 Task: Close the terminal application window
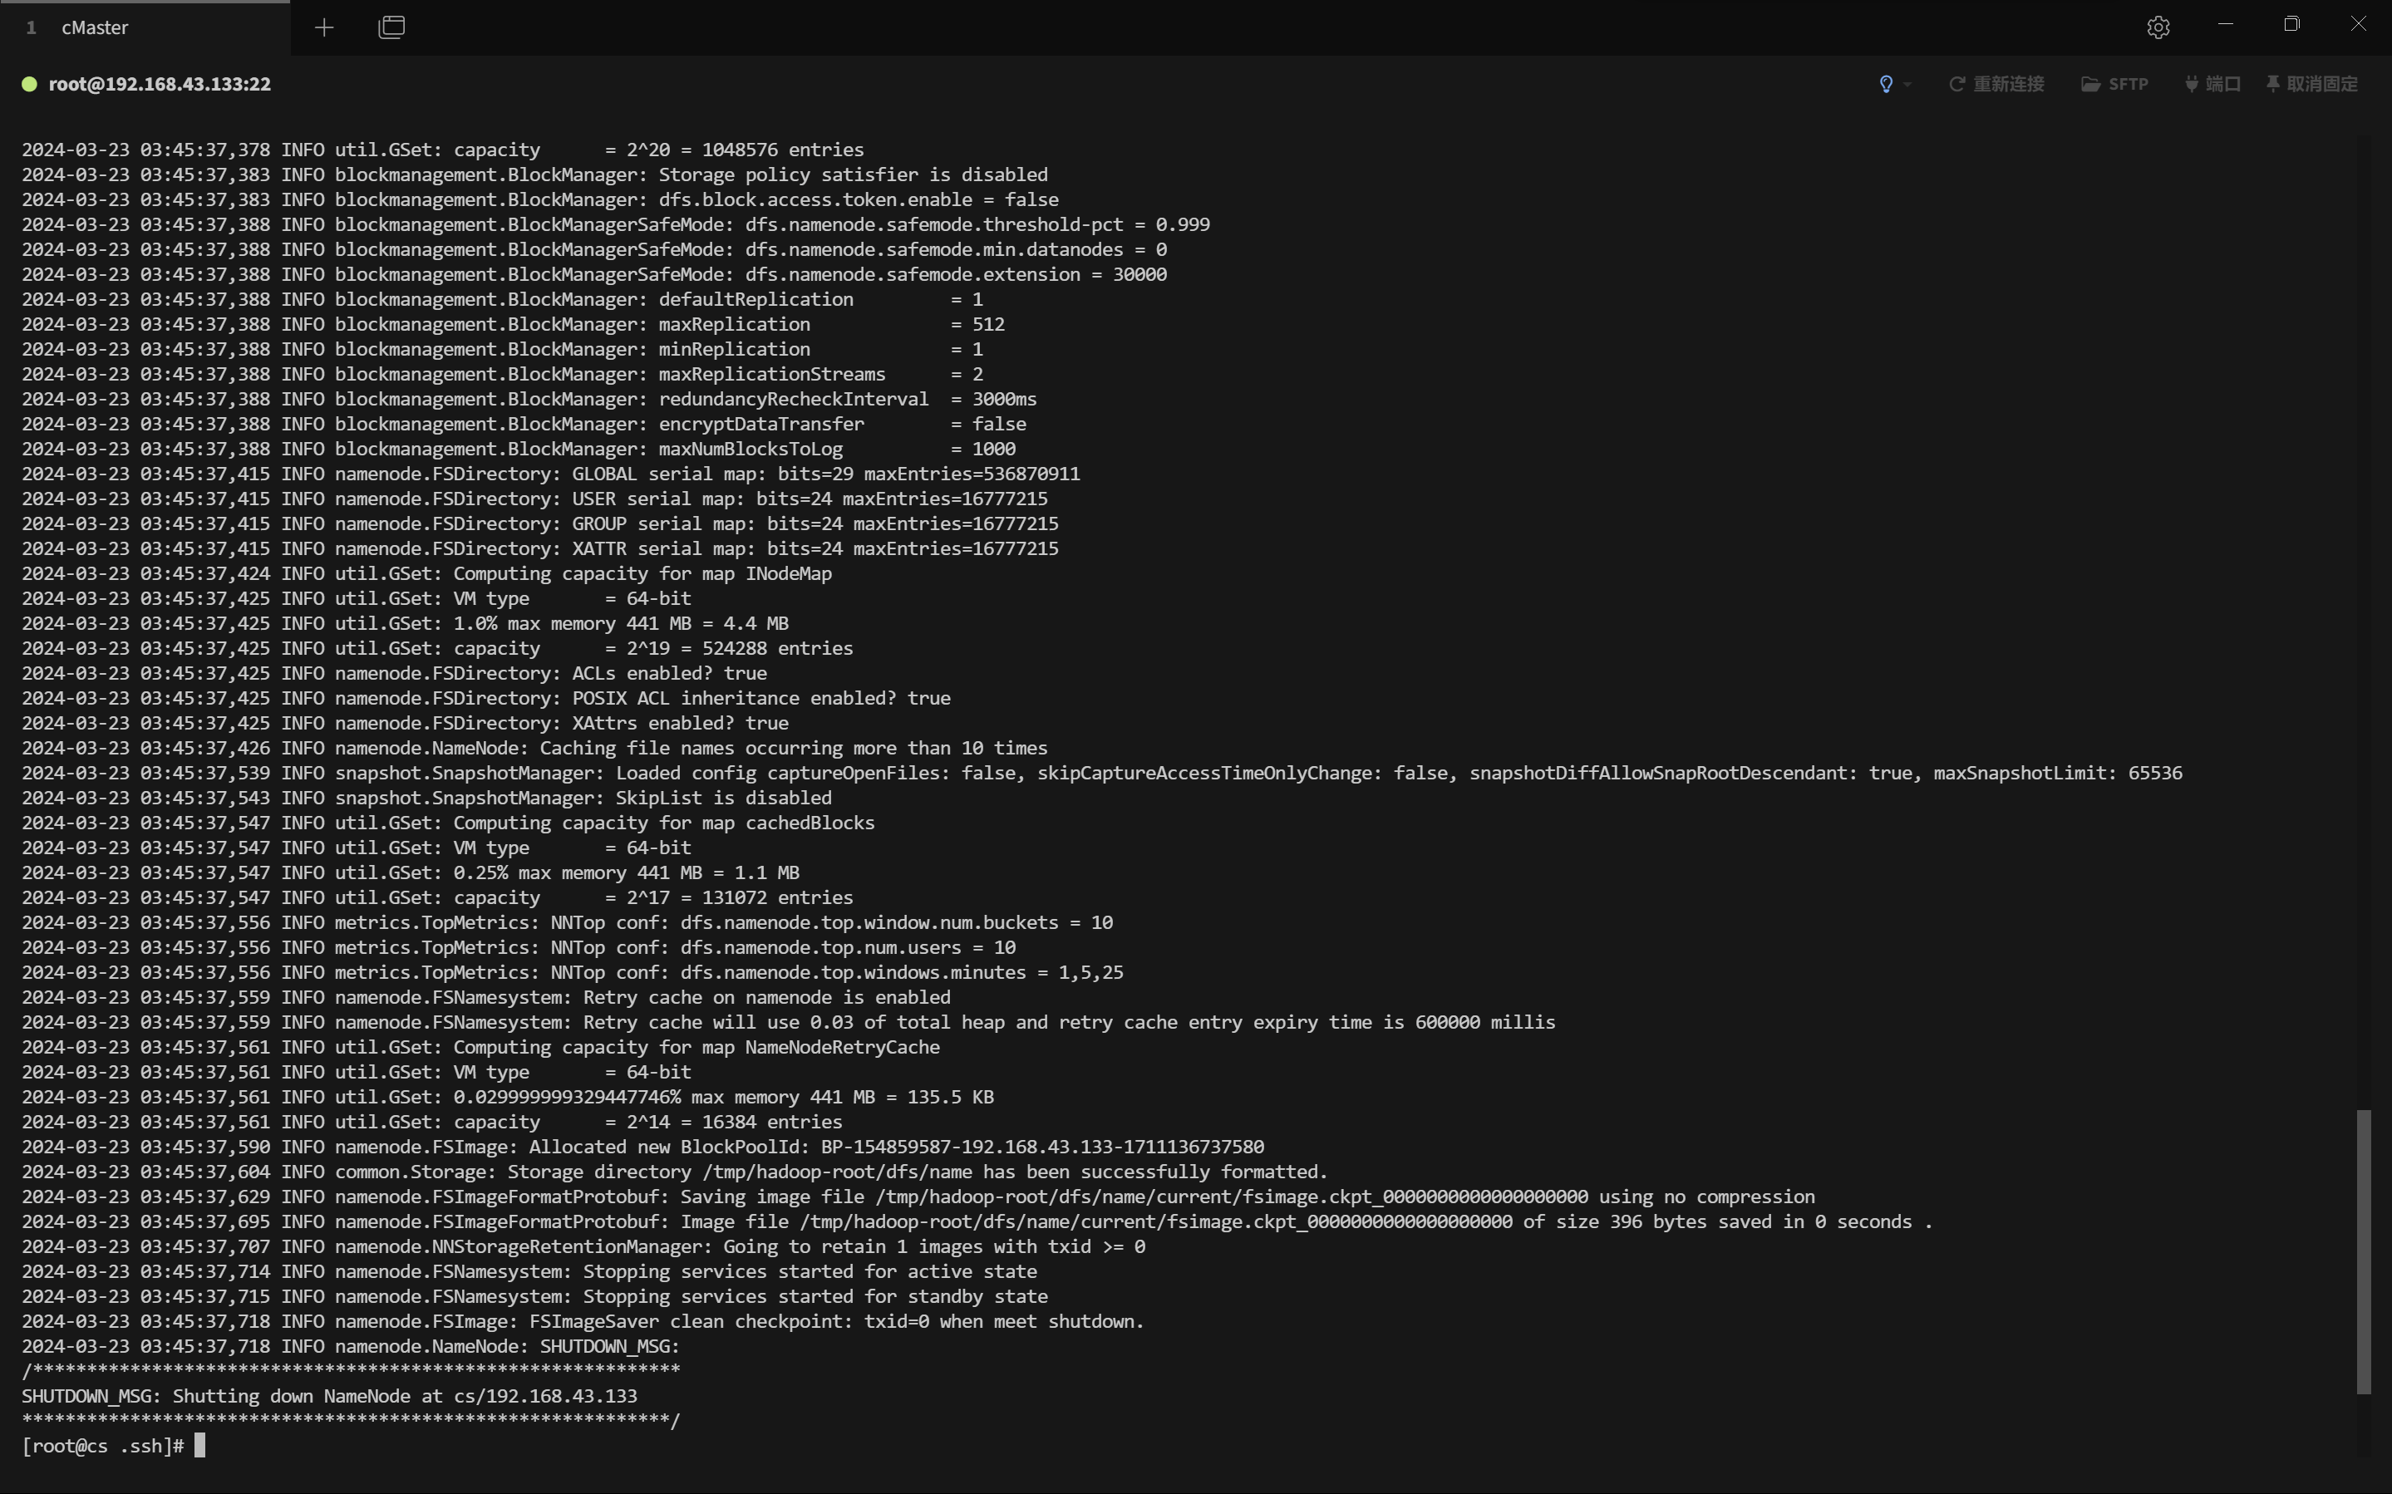coord(2357,25)
